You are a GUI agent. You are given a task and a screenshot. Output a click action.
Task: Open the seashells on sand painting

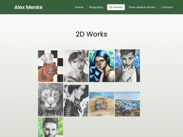point(102,104)
